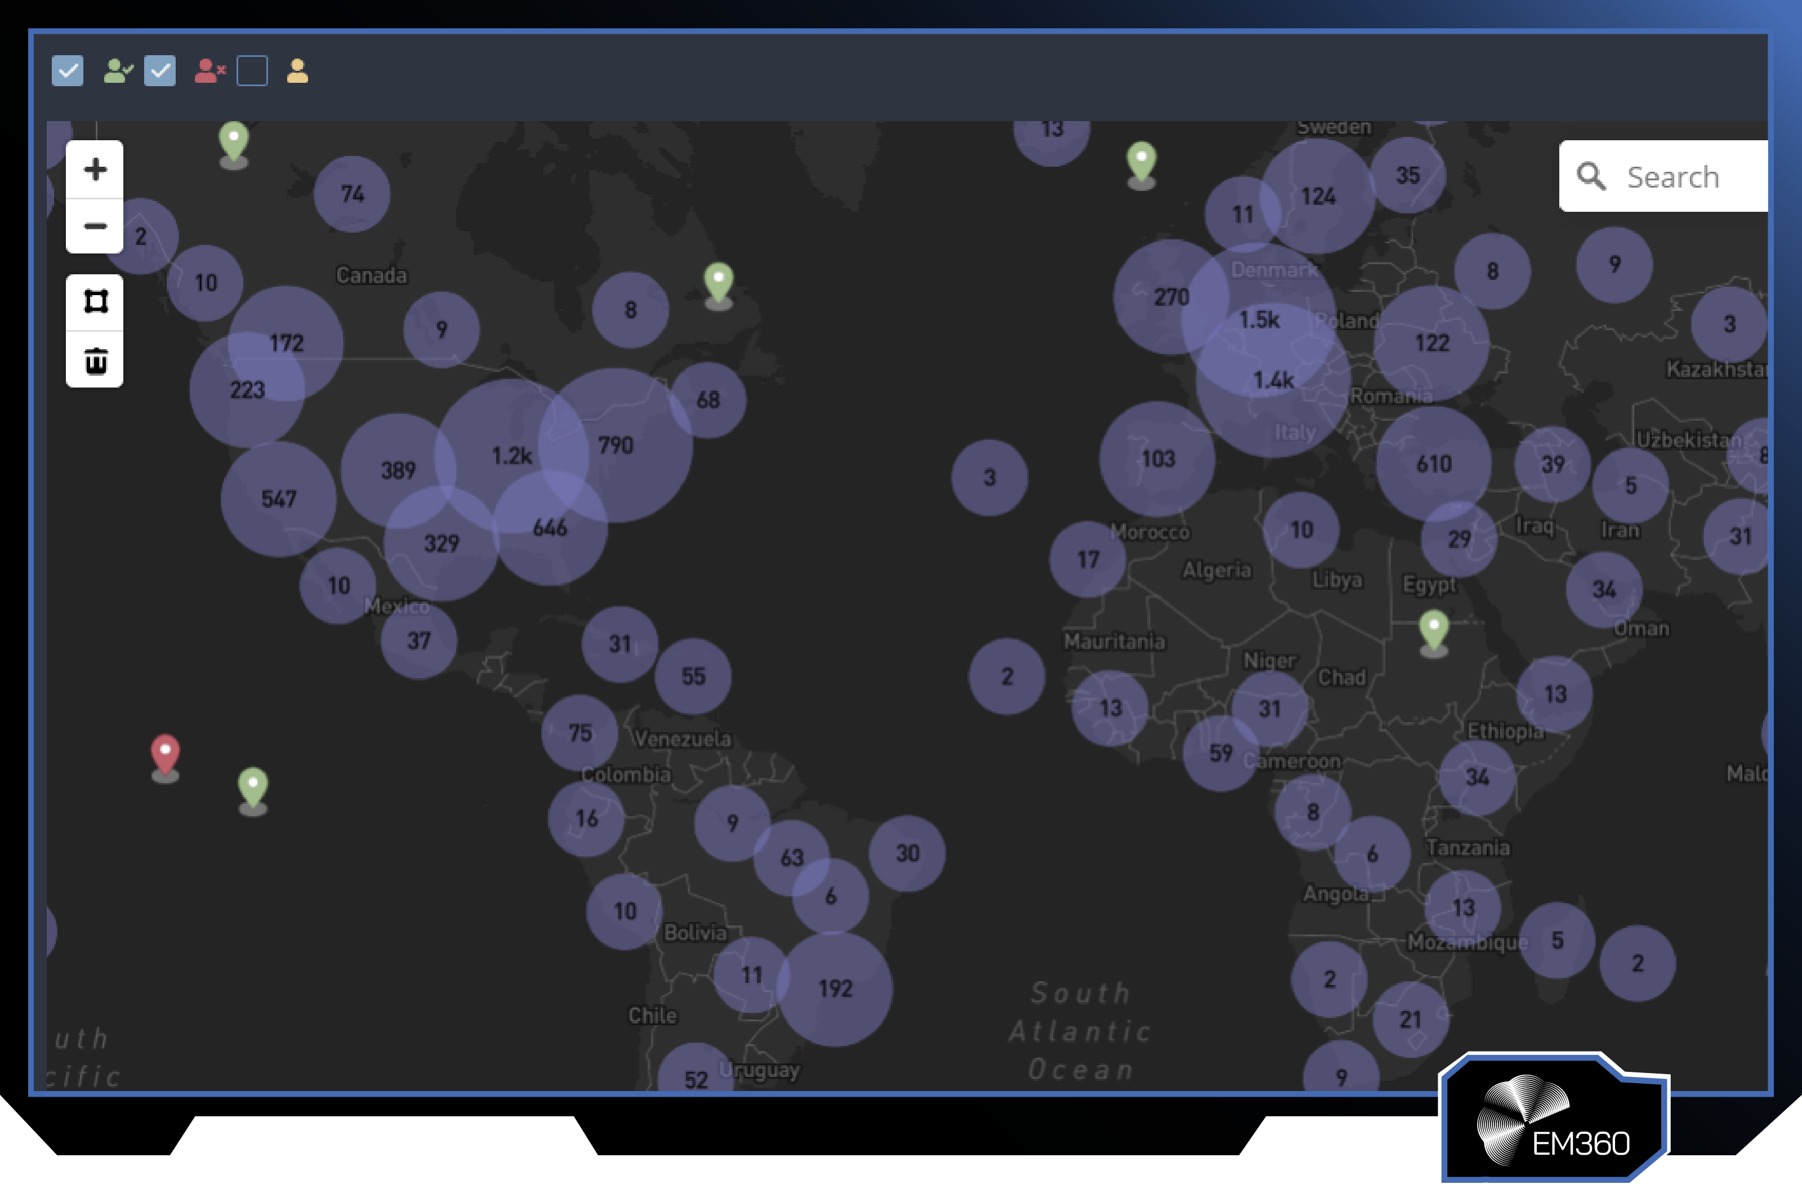Image resolution: width=1802 pixels, height=1202 pixels.
Task: Click the 63 cluster in Brazil
Action: click(x=791, y=858)
